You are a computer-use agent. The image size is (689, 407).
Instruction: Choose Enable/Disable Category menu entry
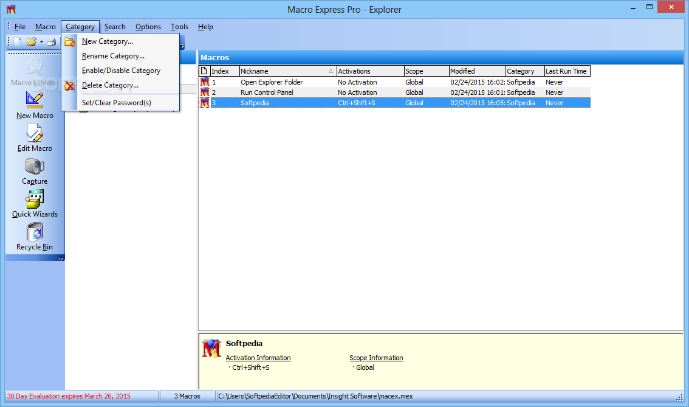pos(120,71)
